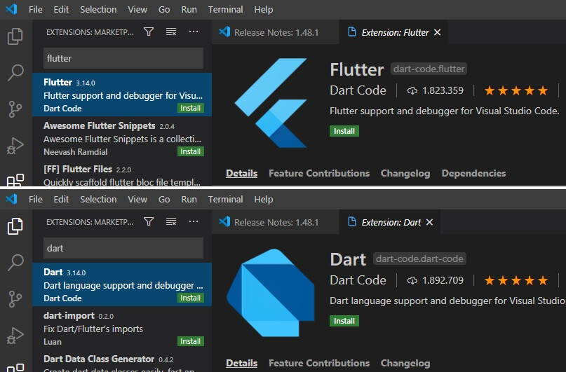Image resolution: width=566 pixels, height=372 pixels.
Task: Install Dart from the search results list
Action: [x=191, y=298]
